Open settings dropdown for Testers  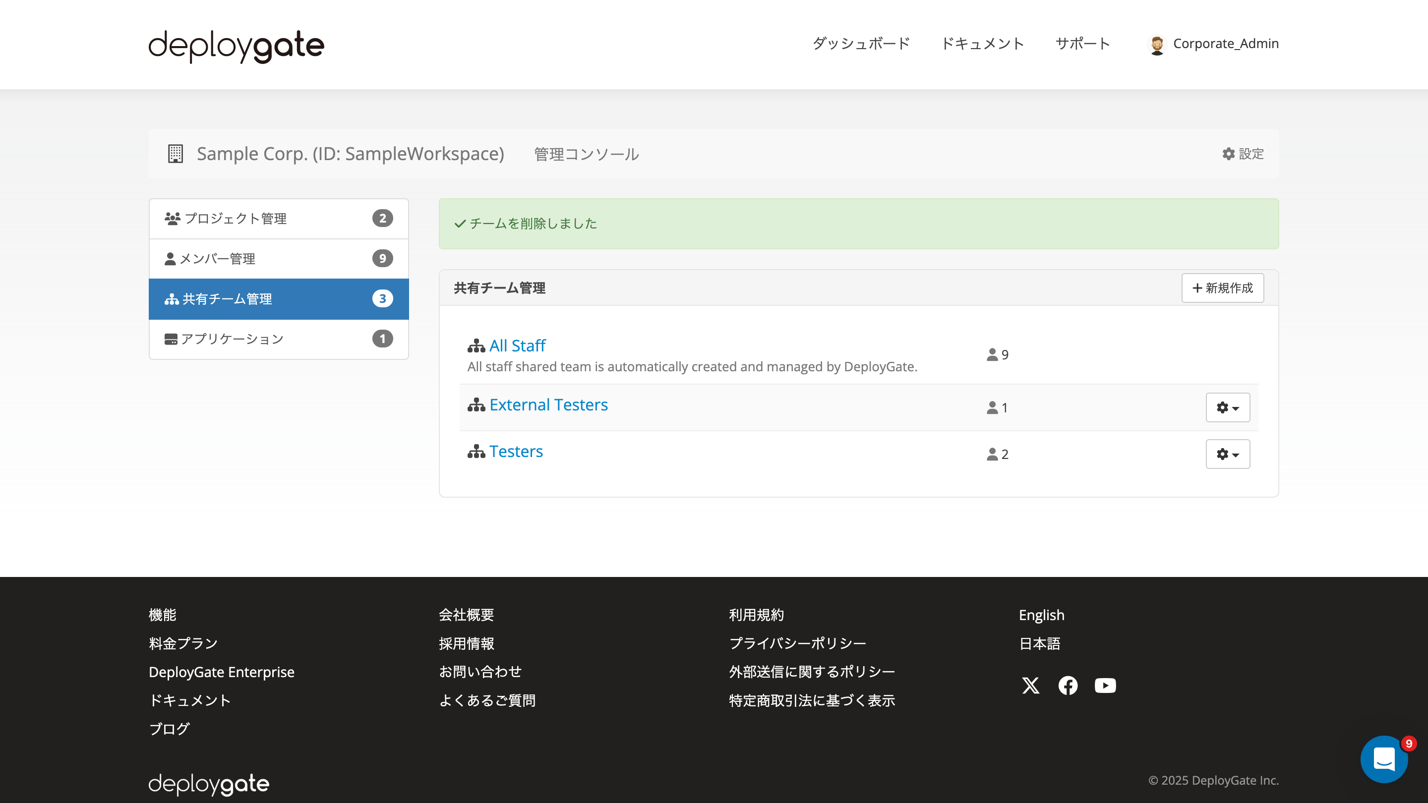pos(1228,455)
